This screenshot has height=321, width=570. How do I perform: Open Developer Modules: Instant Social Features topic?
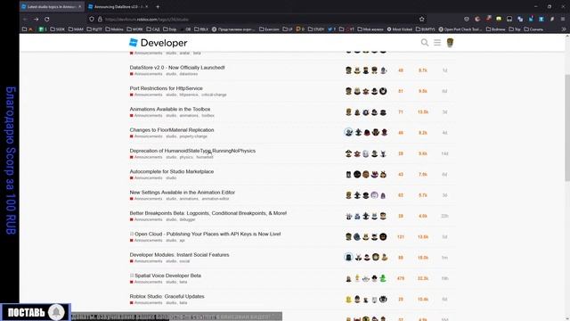click(179, 254)
